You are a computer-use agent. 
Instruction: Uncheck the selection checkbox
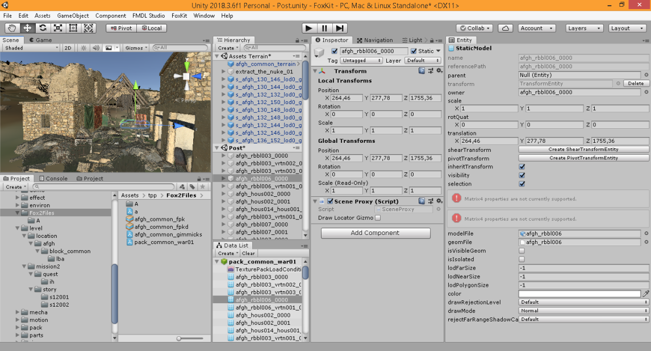(x=522, y=184)
